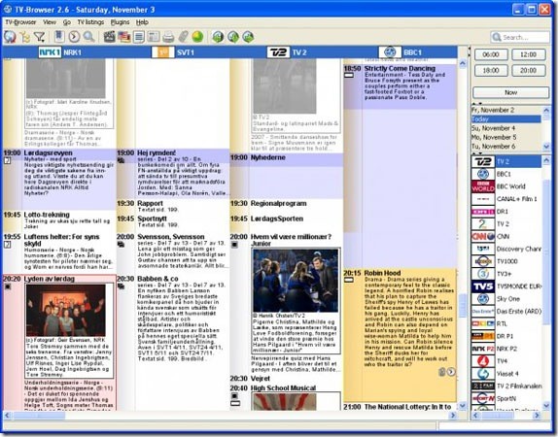Select 'CANAL+ Film 1' in channel list

tap(506, 199)
